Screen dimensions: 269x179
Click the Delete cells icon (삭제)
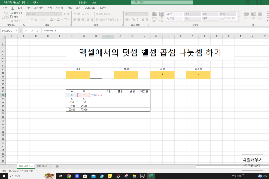pos(253,16)
